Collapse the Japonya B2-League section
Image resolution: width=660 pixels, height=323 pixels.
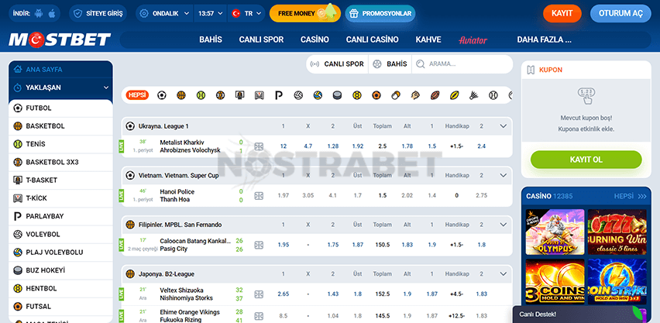click(503, 273)
